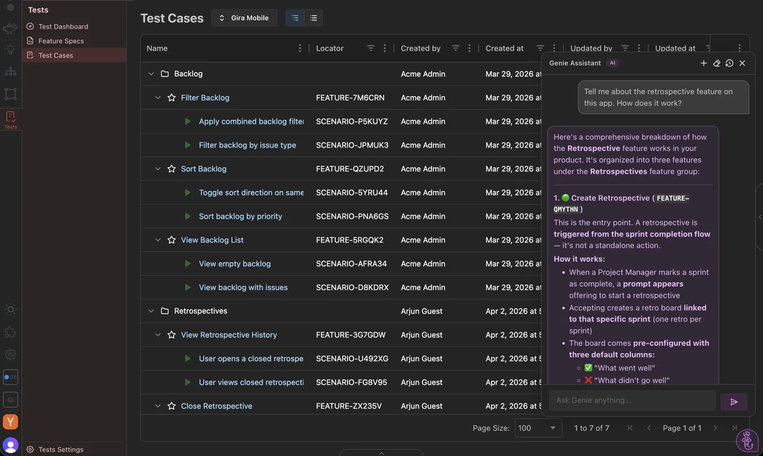763x456 pixels.
Task: Collapse the Close Retrospective feature
Action: pyautogui.click(x=158, y=406)
